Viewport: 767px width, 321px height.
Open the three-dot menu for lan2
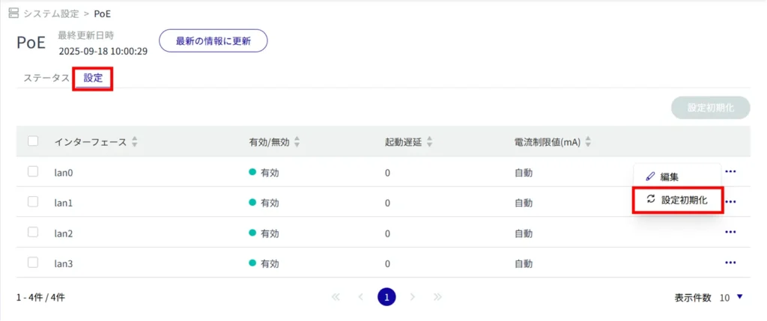click(x=730, y=232)
